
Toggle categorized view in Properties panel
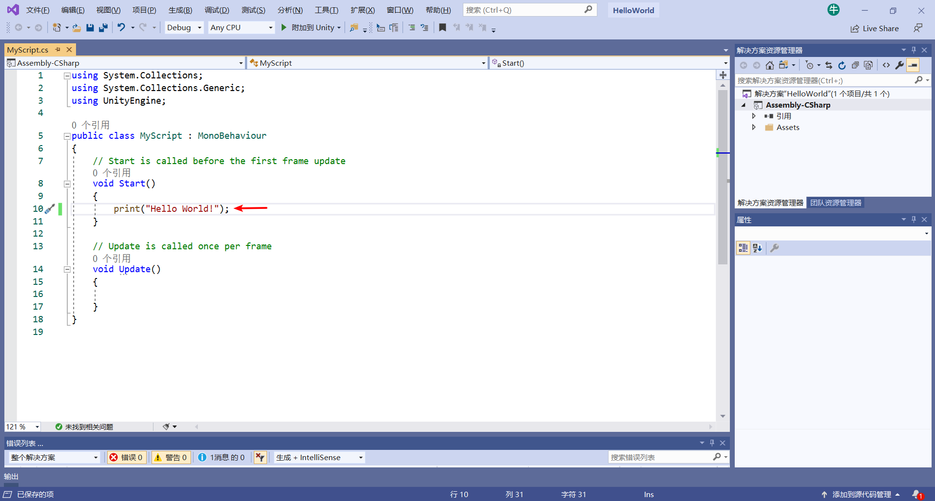pos(743,248)
